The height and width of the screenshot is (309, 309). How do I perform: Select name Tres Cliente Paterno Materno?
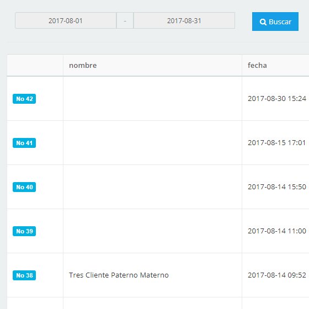click(119, 275)
